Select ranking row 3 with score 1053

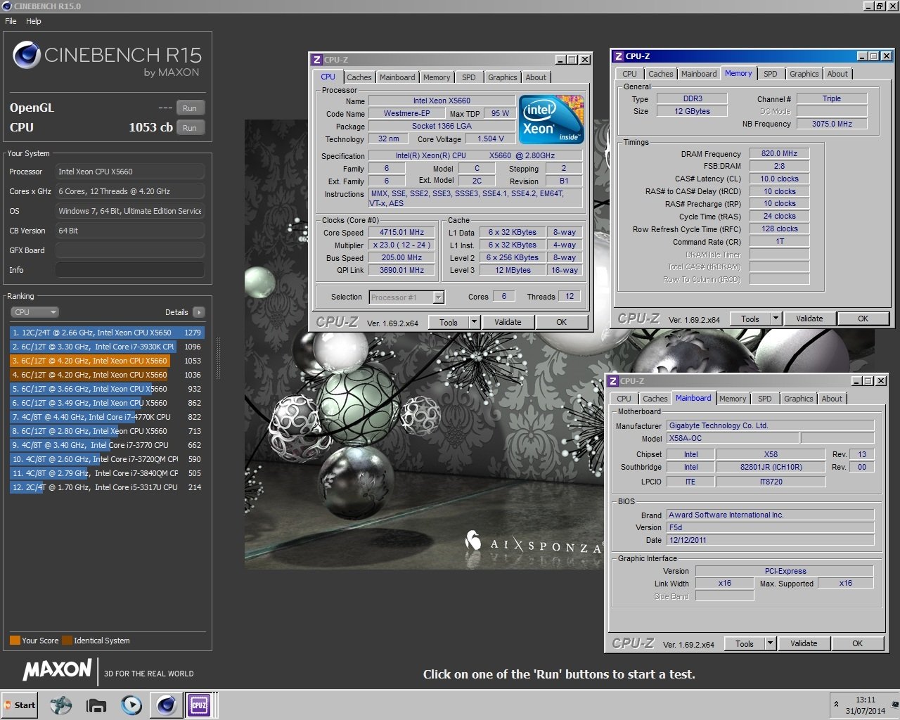tap(107, 361)
